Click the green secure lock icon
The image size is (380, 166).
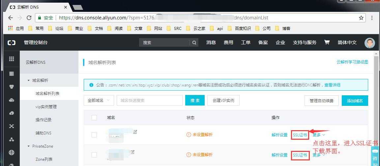click(x=39, y=18)
